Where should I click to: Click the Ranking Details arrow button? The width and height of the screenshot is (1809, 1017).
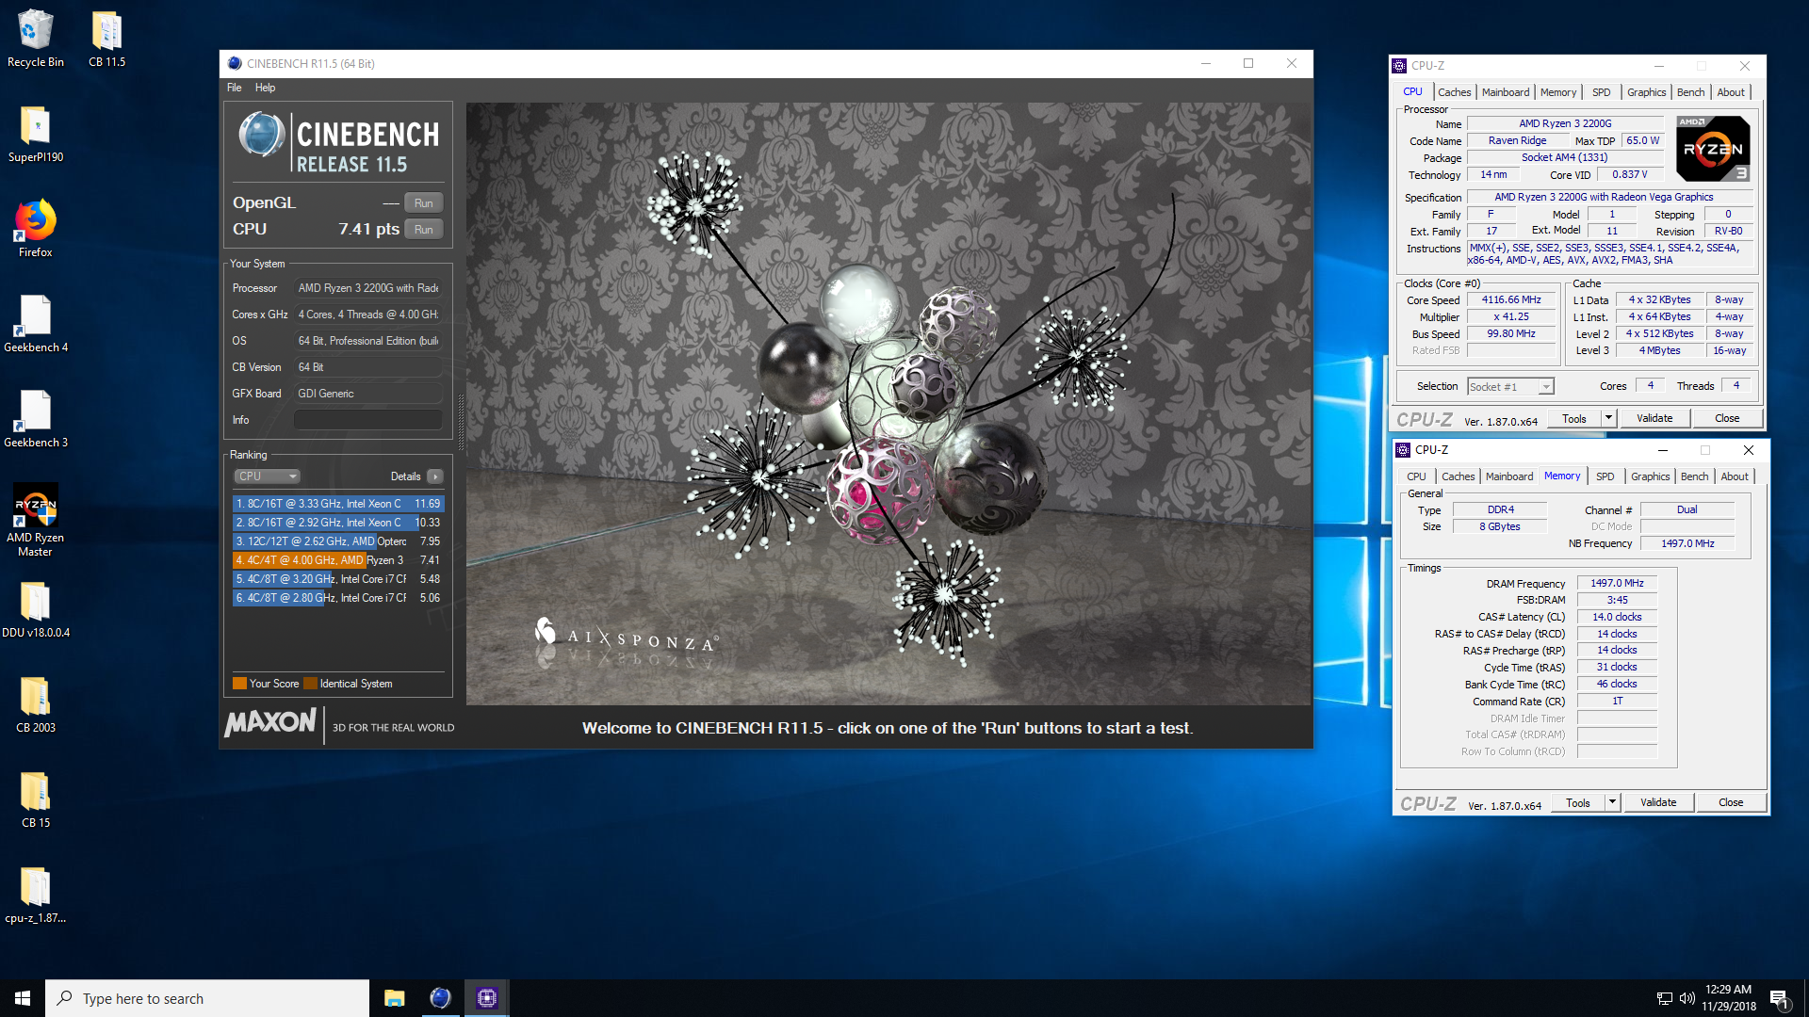(x=434, y=476)
